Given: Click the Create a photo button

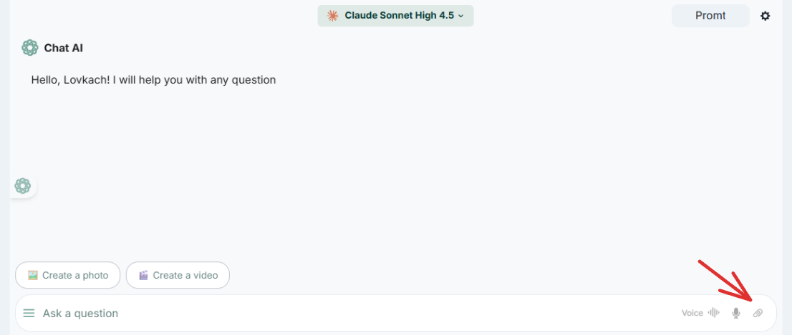Looking at the screenshot, I should click(x=68, y=275).
